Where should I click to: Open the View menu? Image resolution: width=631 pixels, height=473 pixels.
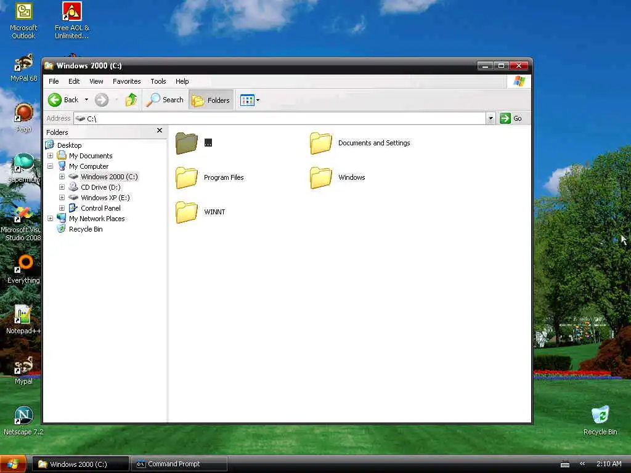[96, 81]
